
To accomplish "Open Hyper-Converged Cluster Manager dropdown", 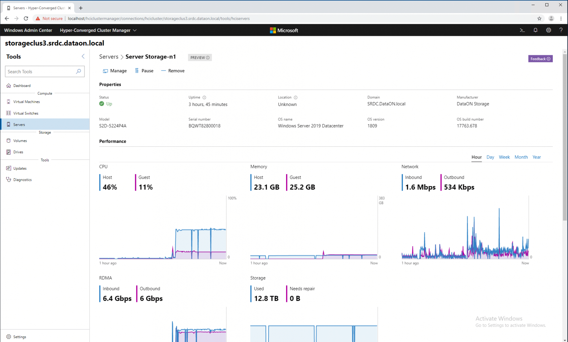I will pyautogui.click(x=98, y=30).
